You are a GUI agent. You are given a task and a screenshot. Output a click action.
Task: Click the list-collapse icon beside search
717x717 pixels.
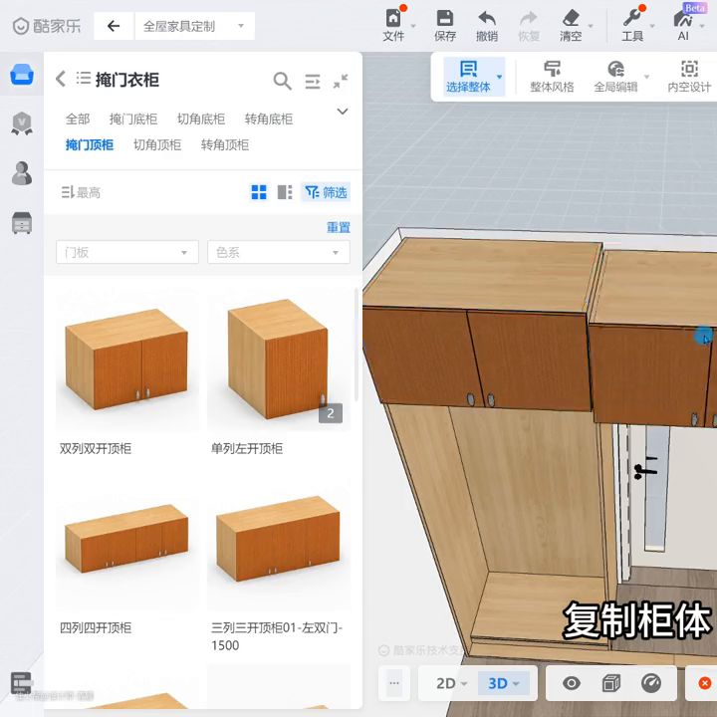313,82
